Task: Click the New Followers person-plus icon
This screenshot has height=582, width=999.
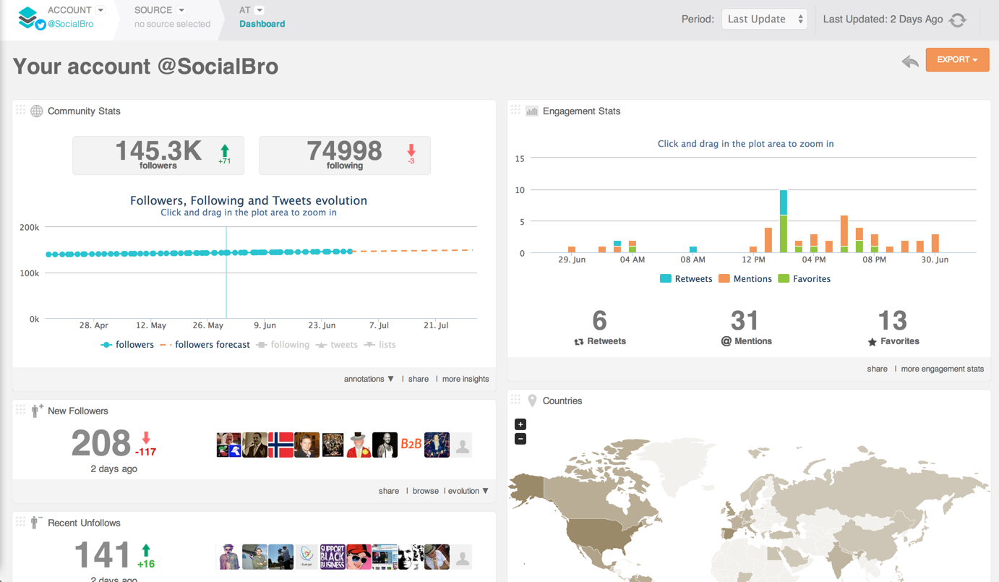Action: point(37,411)
